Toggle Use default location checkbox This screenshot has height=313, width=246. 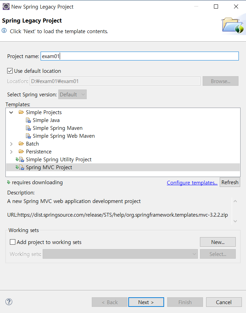click(10, 71)
